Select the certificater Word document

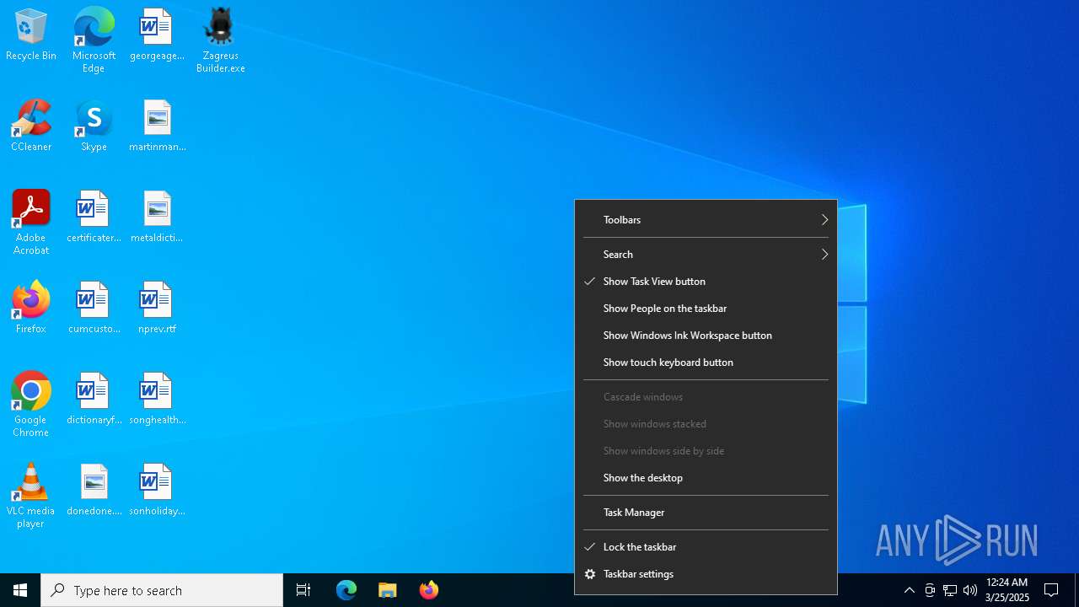[x=94, y=218]
